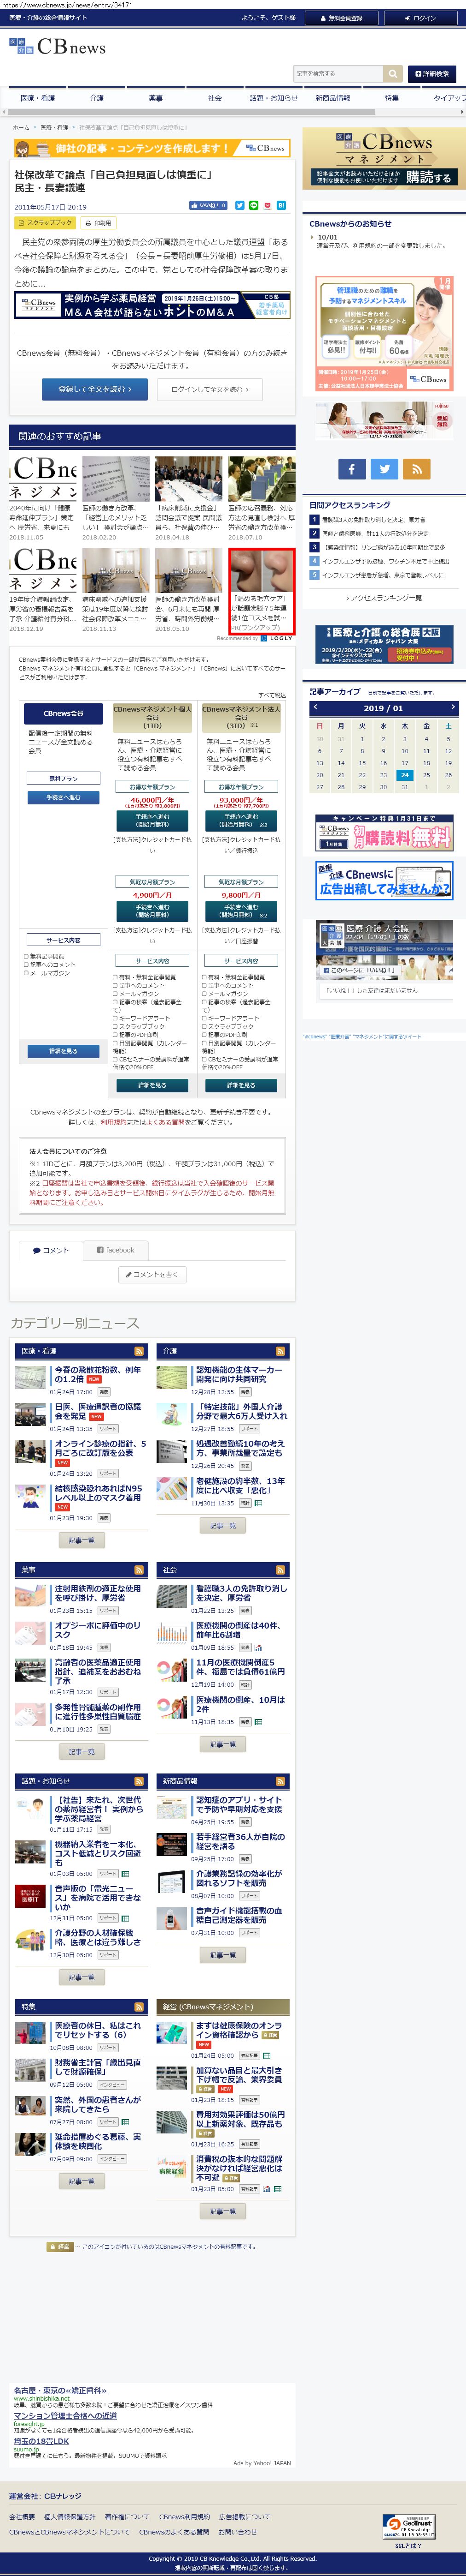
Task: Open the 話題・お知らせ navigation menu
Action: tap(274, 98)
